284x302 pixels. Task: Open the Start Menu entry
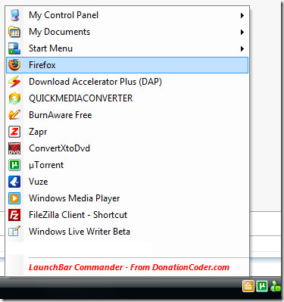tap(127, 48)
